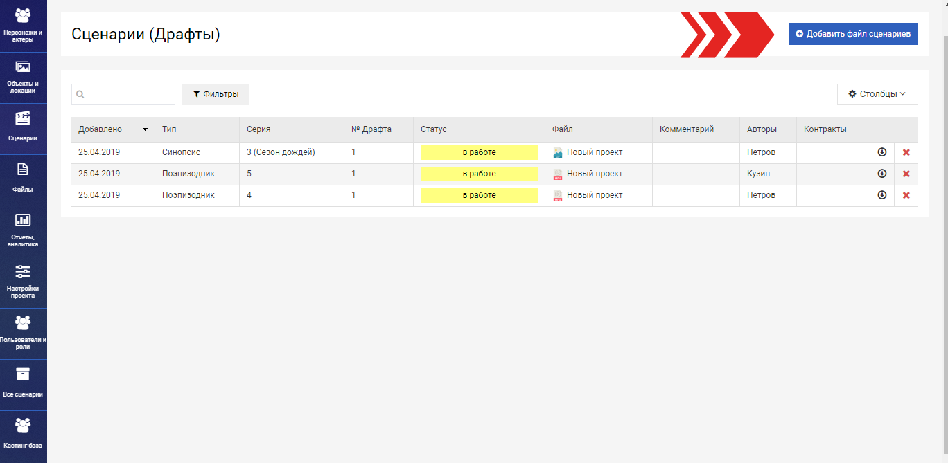Download file in Кузин row
This screenshot has width=948, height=463.
pyautogui.click(x=882, y=174)
